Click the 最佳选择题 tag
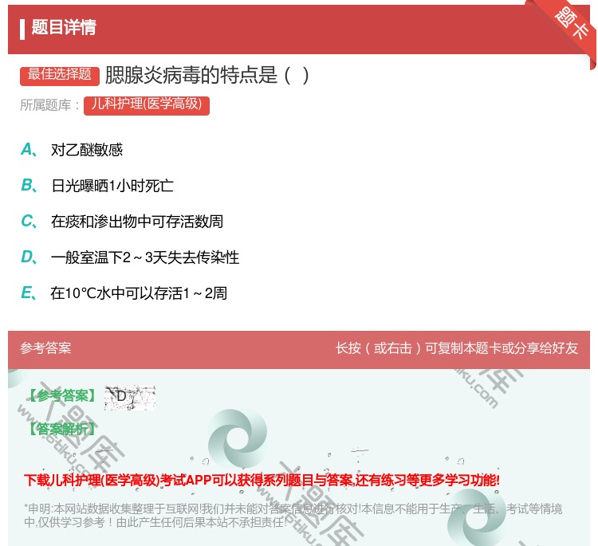This screenshot has height=546, width=598. [60, 75]
